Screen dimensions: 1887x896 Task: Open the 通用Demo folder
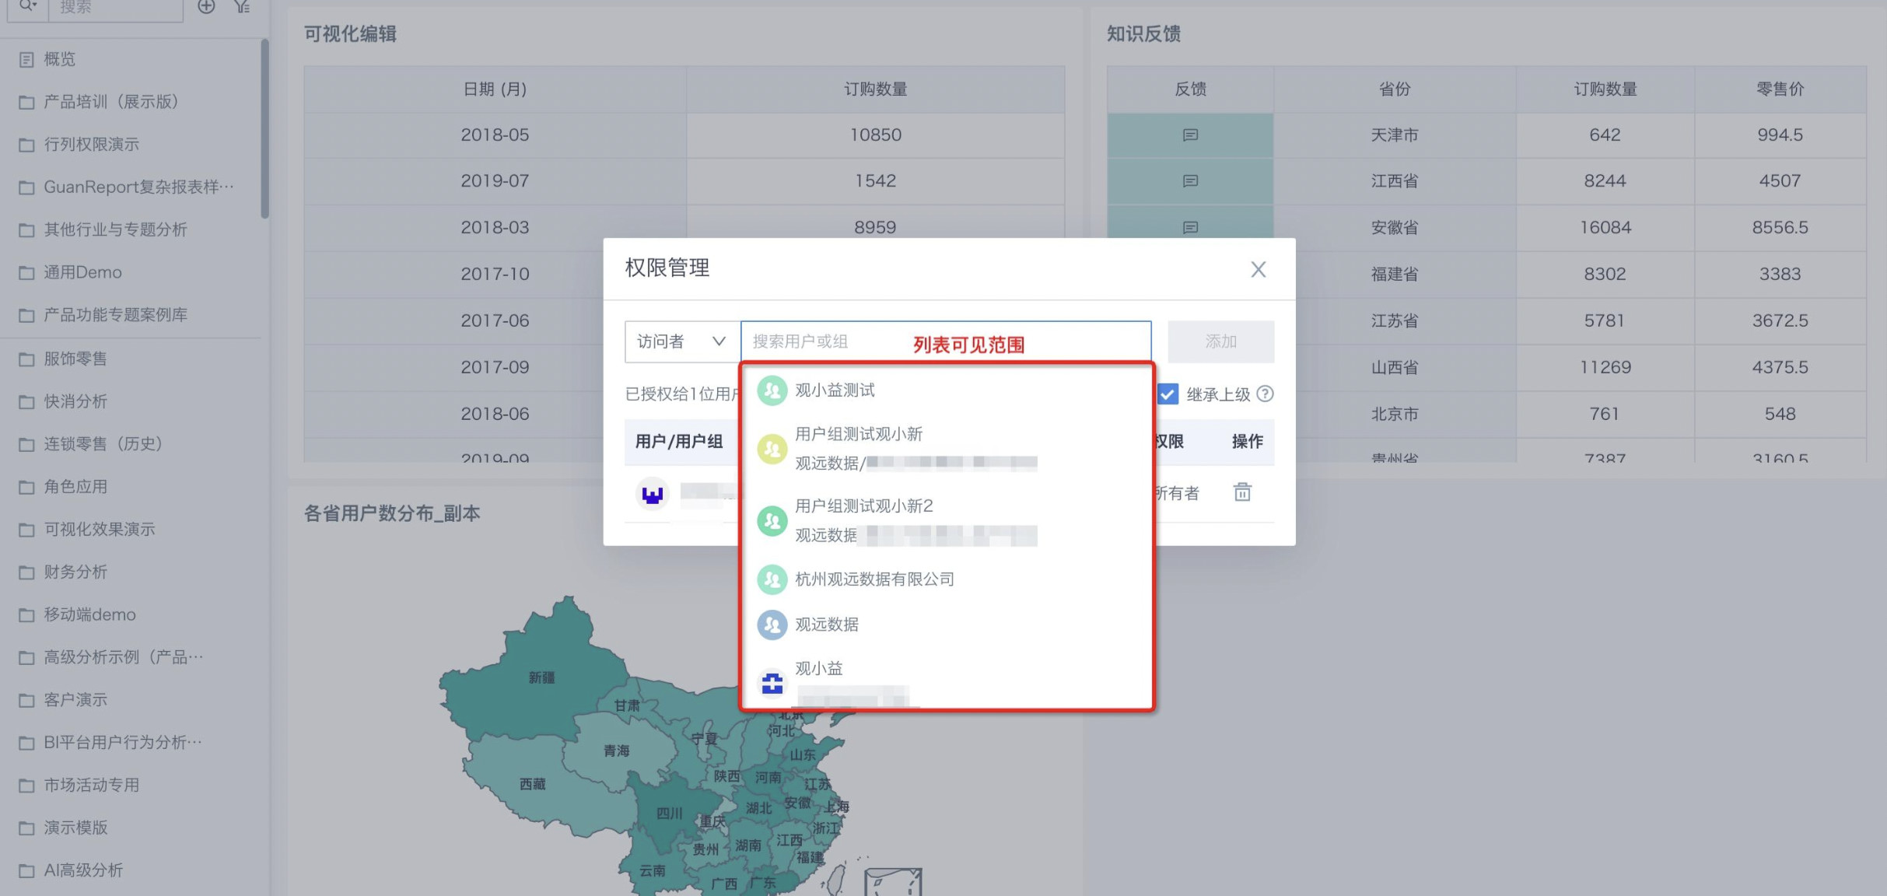pos(82,272)
